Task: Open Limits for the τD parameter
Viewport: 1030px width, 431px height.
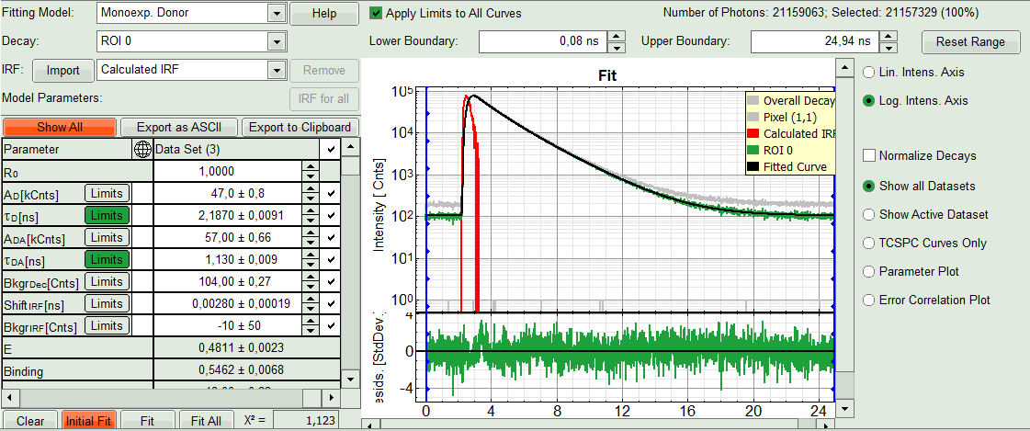Action: (107, 215)
